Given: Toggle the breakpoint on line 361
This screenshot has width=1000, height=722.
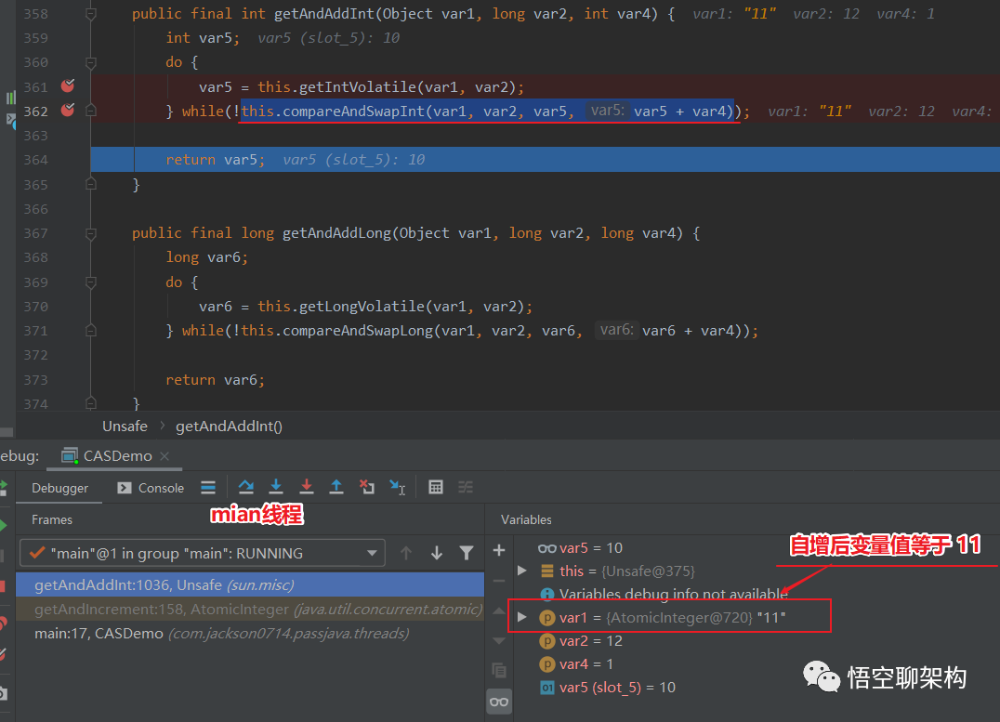Looking at the screenshot, I should [68, 85].
